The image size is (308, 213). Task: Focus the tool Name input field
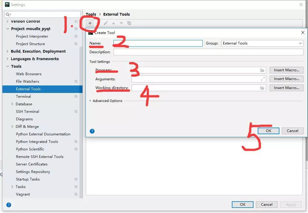coord(158,43)
